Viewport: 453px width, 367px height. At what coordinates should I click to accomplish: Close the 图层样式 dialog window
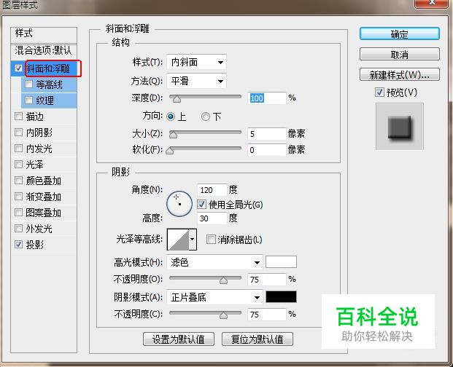pyautogui.click(x=432, y=3)
